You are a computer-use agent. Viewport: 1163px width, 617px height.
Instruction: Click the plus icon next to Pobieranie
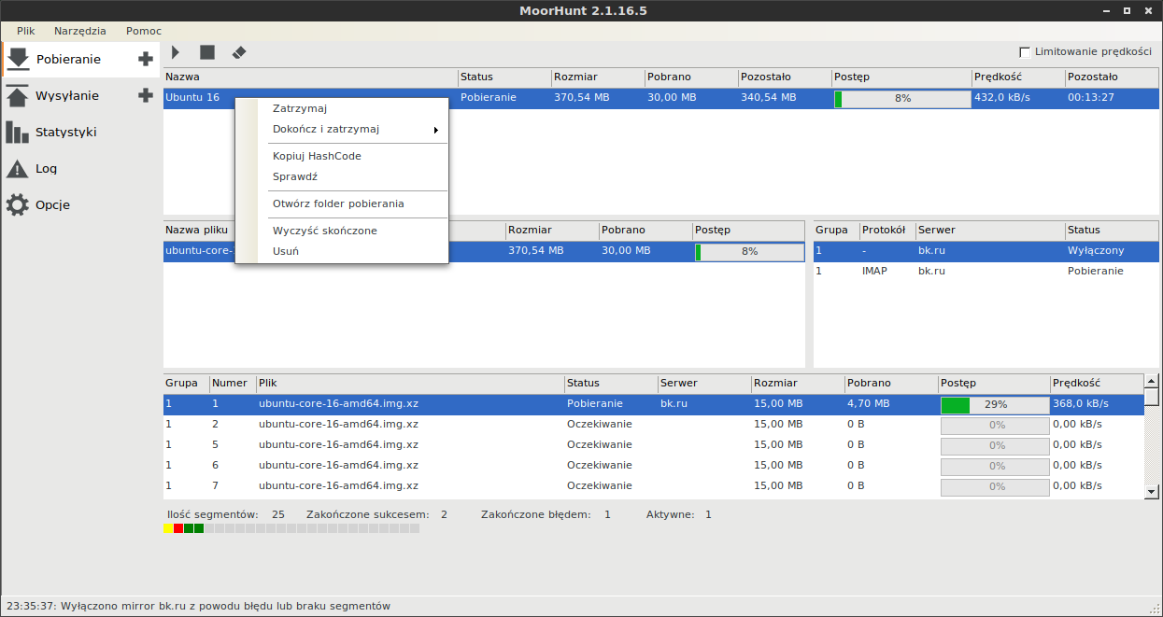tap(146, 59)
